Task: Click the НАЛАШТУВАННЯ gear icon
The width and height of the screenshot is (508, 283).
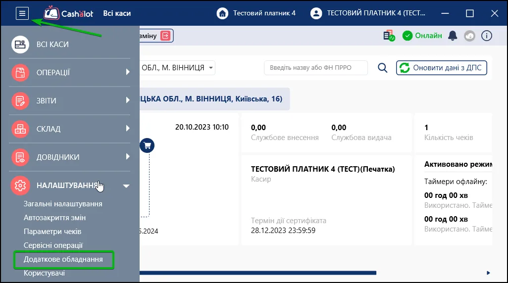Action: 20,185
